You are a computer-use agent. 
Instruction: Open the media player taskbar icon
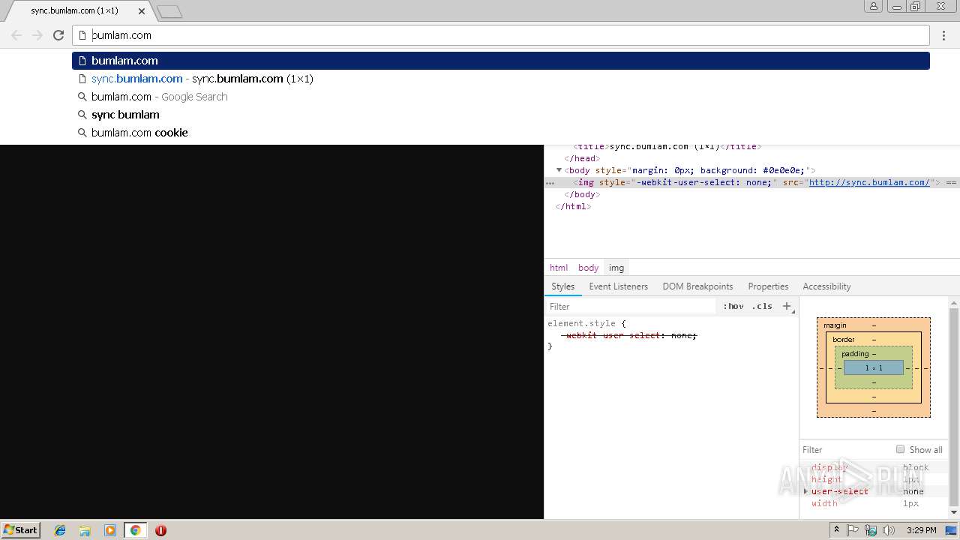(x=110, y=530)
